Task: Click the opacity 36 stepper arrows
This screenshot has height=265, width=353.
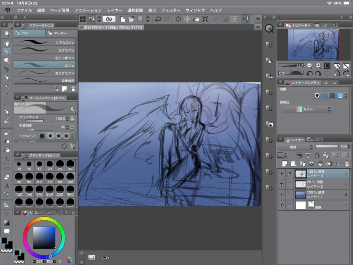Action: [x=68, y=127]
